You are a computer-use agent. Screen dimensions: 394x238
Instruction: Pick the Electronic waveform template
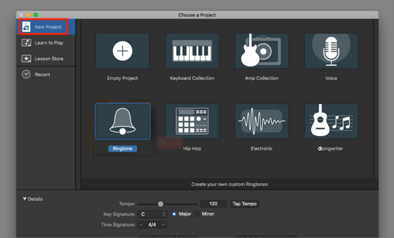(x=262, y=122)
